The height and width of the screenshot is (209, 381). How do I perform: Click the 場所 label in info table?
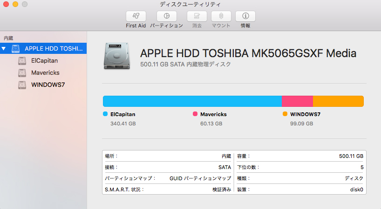point(111,156)
